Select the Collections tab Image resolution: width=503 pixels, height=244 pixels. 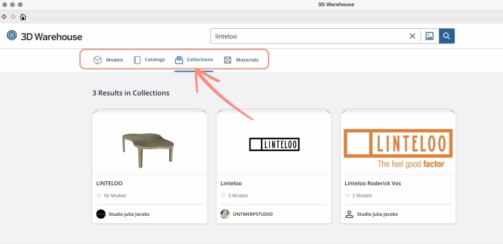pyautogui.click(x=194, y=60)
